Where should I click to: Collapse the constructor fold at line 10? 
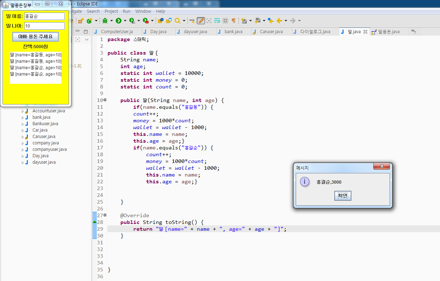(105, 100)
